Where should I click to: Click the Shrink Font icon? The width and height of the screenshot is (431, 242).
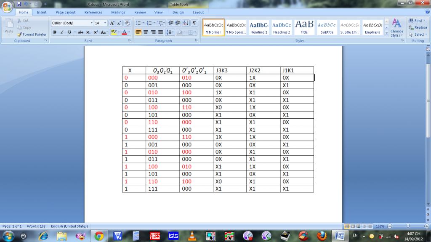pos(119,23)
